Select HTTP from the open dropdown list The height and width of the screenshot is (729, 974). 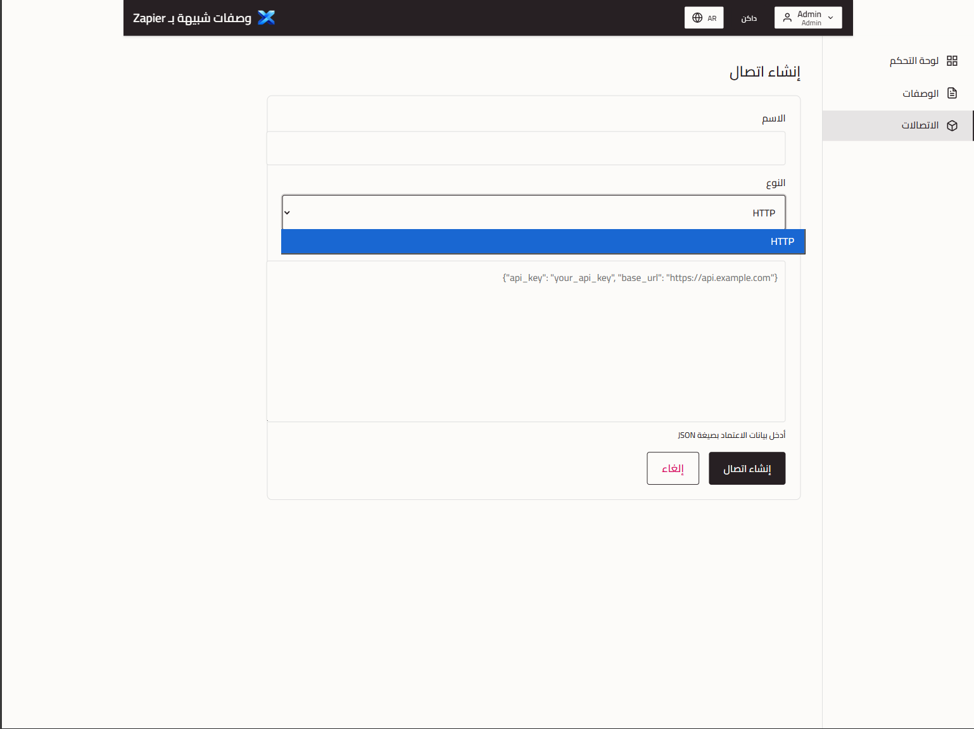pos(543,241)
